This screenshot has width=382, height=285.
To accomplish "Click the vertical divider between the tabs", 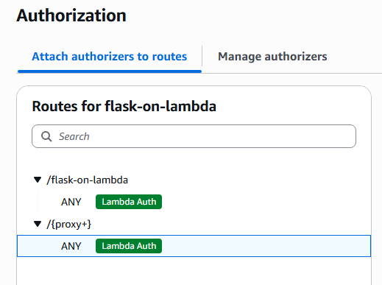I will [x=202, y=56].
